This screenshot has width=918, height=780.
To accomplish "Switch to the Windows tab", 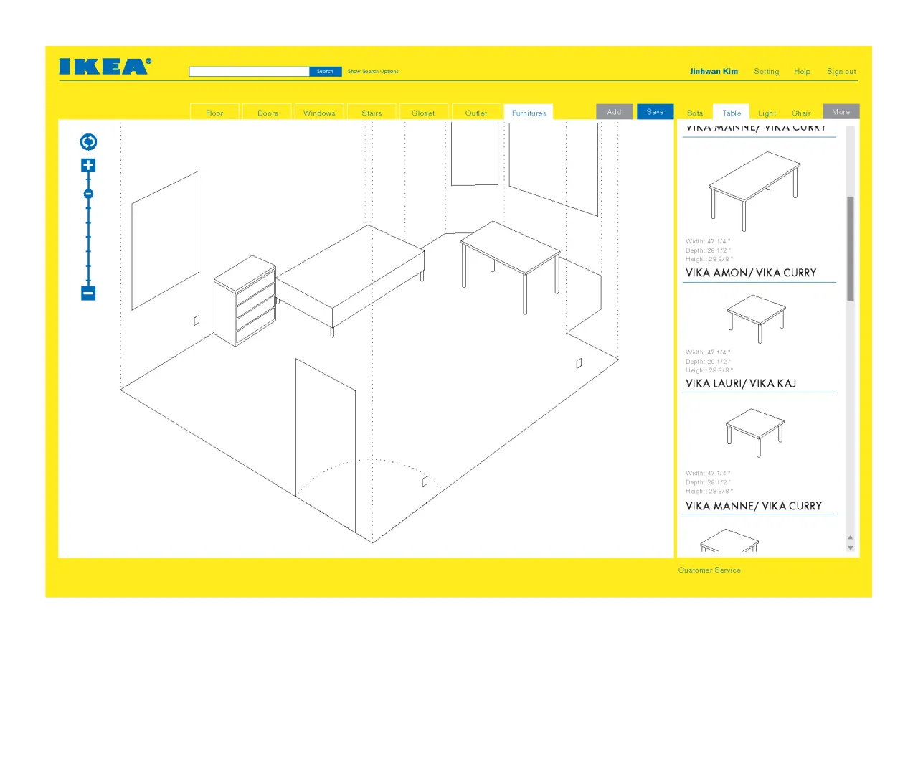I will (x=319, y=113).
